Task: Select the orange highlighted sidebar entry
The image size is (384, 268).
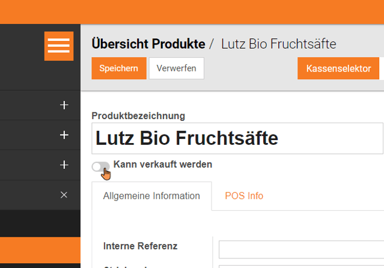Action: point(40,249)
